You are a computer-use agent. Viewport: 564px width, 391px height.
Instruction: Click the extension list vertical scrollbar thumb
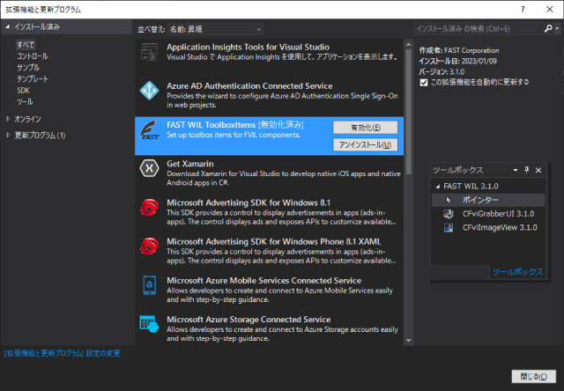(x=409, y=112)
